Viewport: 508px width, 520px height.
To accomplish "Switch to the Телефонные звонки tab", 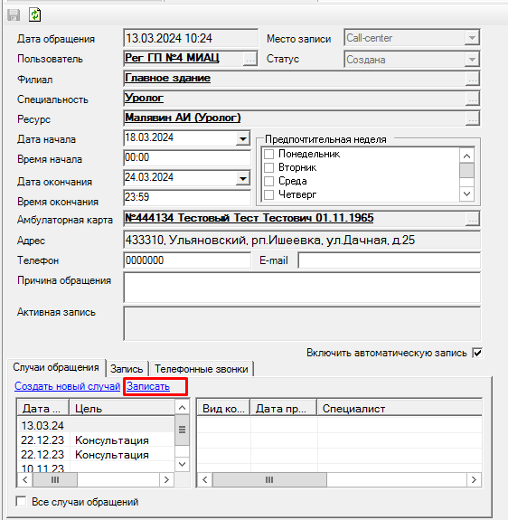I will [202, 369].
